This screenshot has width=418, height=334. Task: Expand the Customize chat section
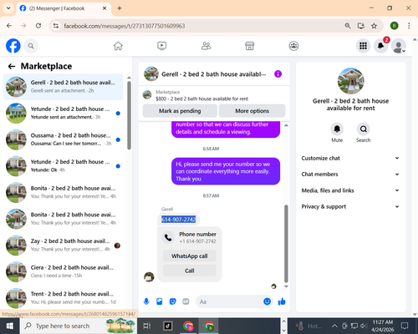click(x=350, y=158)
